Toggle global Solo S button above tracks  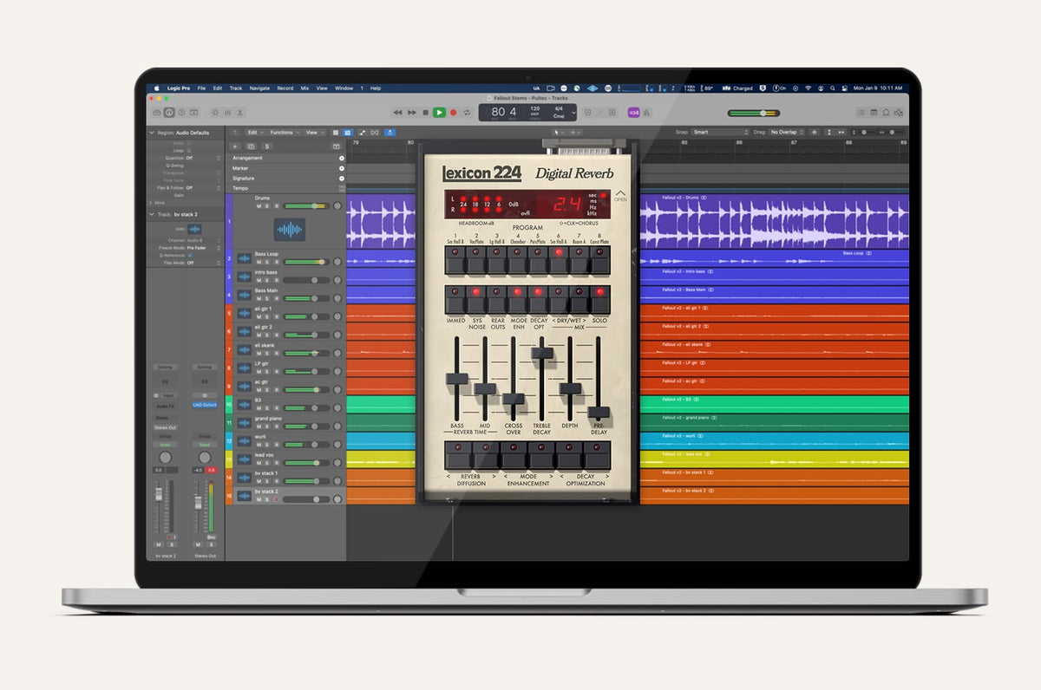[266, 146]
